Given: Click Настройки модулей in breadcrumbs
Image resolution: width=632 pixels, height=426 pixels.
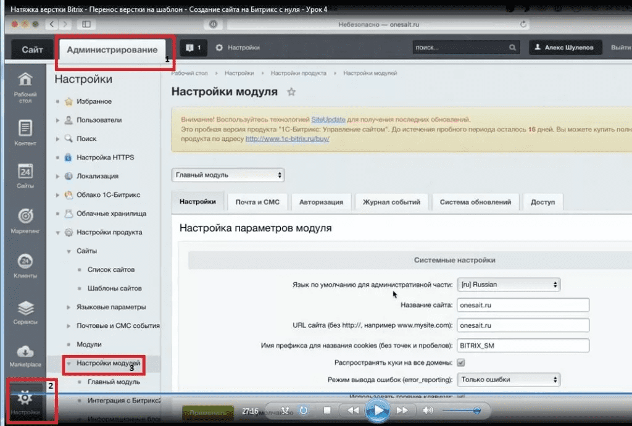Looking at the screenshot, I should tap(370, 73).
